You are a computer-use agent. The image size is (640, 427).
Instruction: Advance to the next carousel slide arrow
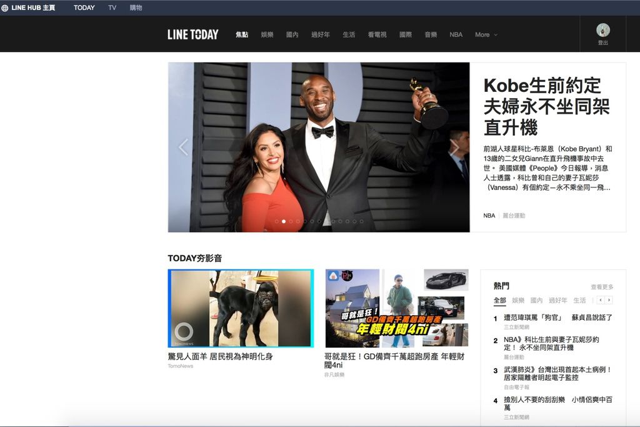pyautogui.click(x=454, y=147)
